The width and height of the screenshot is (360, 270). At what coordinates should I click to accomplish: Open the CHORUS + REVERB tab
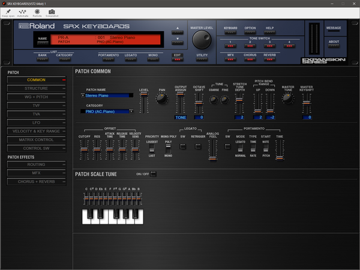click(36, 182)
